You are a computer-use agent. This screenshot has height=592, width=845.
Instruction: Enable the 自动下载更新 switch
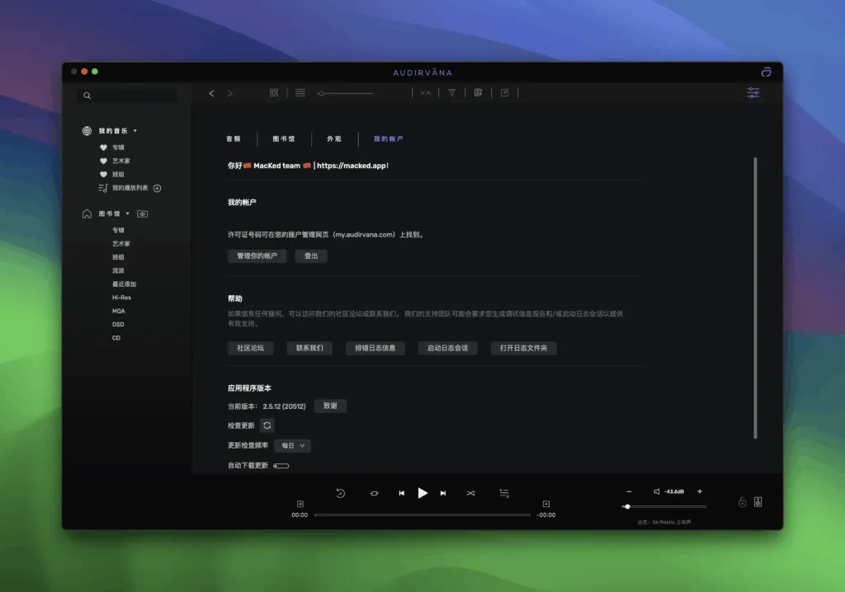pyautogui.click(x=281, y=465)
